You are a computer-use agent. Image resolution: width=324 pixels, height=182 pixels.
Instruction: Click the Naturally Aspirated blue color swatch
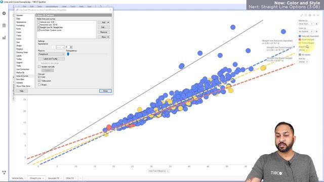[300, 36]
